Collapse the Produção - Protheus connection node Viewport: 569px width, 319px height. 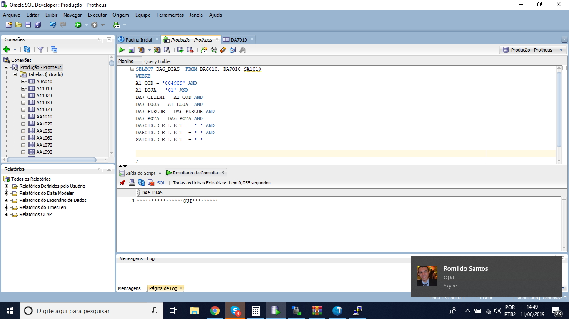pos(7,67)
